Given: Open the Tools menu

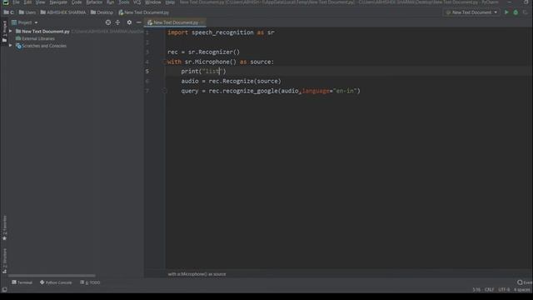Looking at the screenshot, I should [x=124, y=2].
